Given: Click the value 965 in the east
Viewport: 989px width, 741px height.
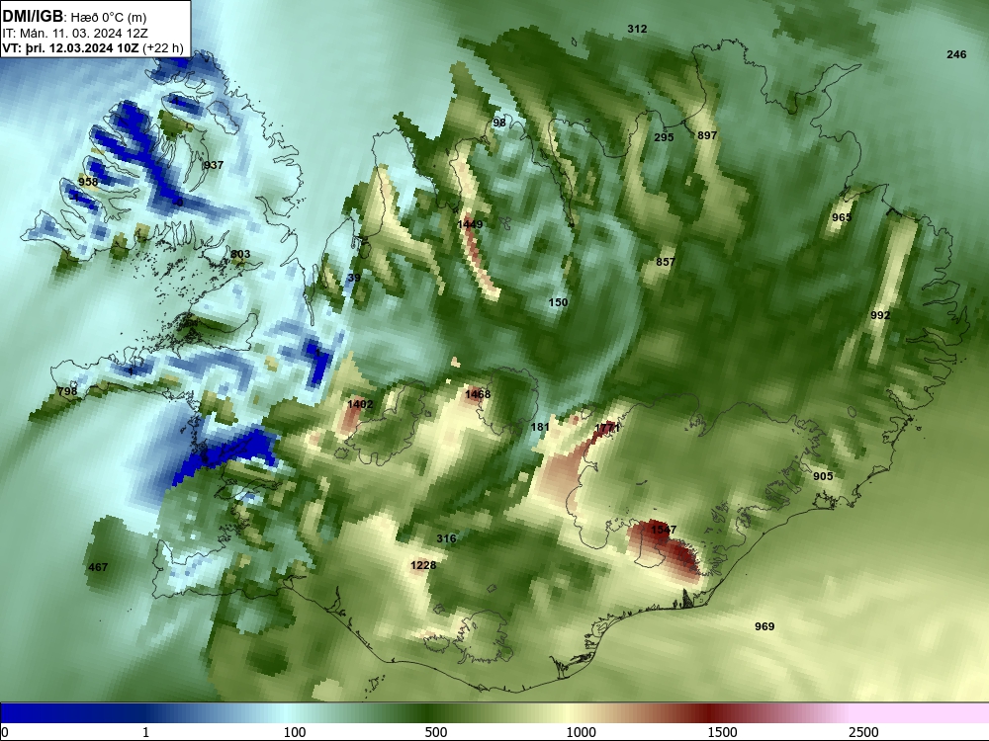Looking at the screenshot, I should pyautogui.click(x=842, y=217).
